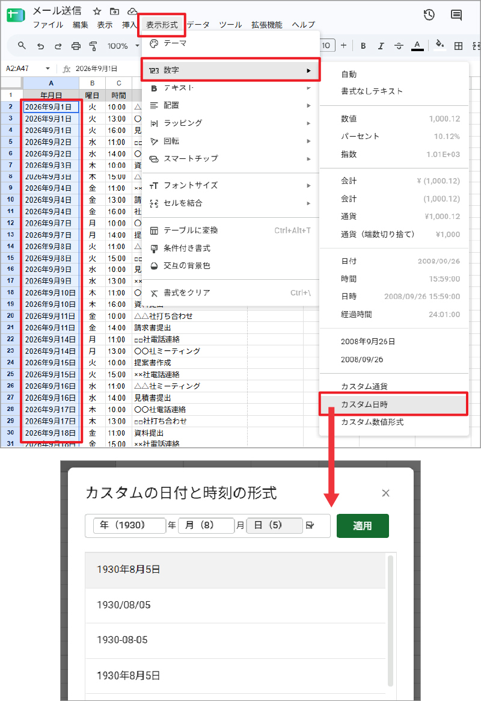Select 書式をクリア menu item
Image resolution: width=481 pixels, height=701 pixels.
[x=231, y=293]
